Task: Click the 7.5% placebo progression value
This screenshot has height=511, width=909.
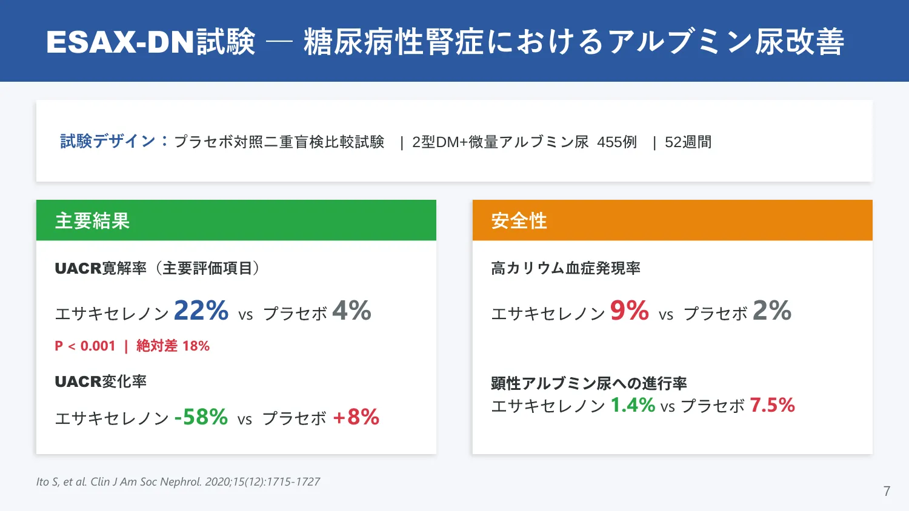Action: pyautogui.click(x=773, y=405)
